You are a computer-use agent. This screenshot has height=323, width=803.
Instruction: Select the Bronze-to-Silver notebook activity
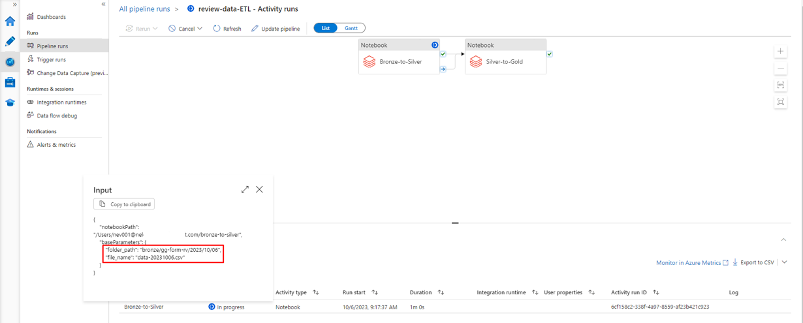click(x=399, y=56)
